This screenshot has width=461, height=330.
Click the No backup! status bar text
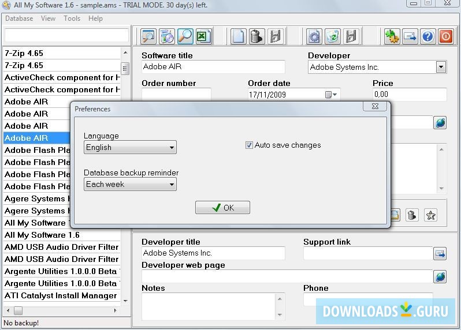[x=21, y=323]
